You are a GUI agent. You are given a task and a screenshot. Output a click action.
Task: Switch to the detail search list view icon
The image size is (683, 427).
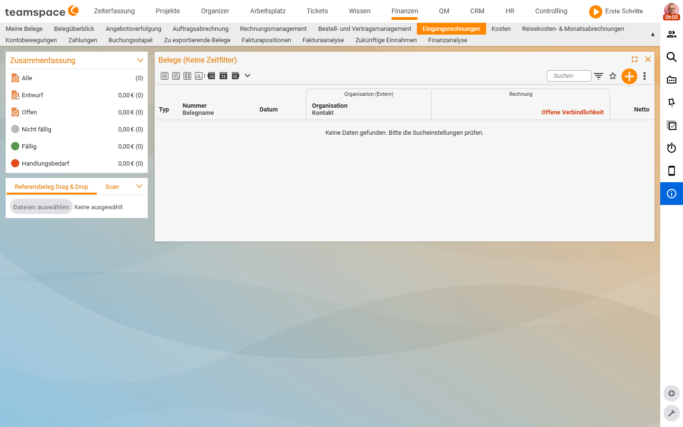pos(176,76)
